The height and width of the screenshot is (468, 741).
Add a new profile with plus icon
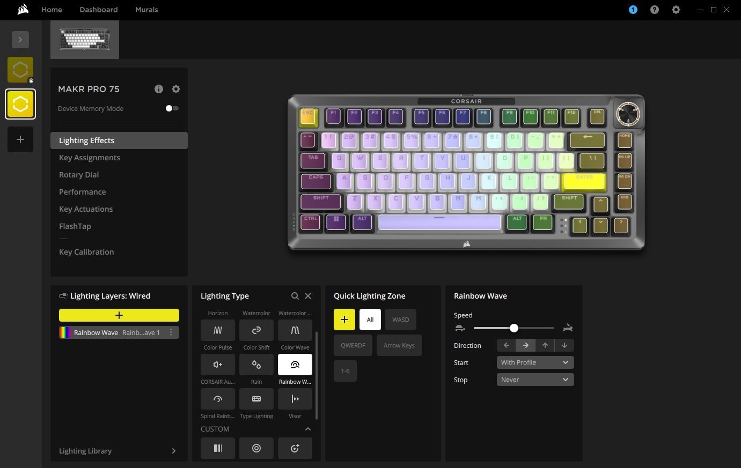(20, 139)
